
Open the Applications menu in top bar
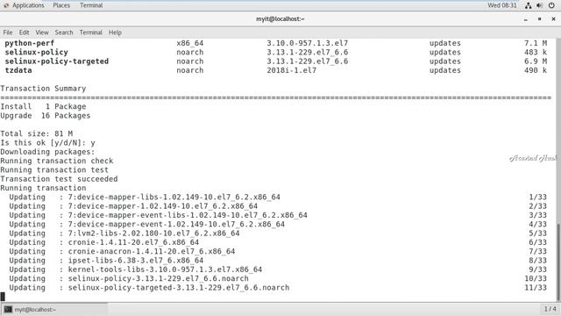point(28,5)
